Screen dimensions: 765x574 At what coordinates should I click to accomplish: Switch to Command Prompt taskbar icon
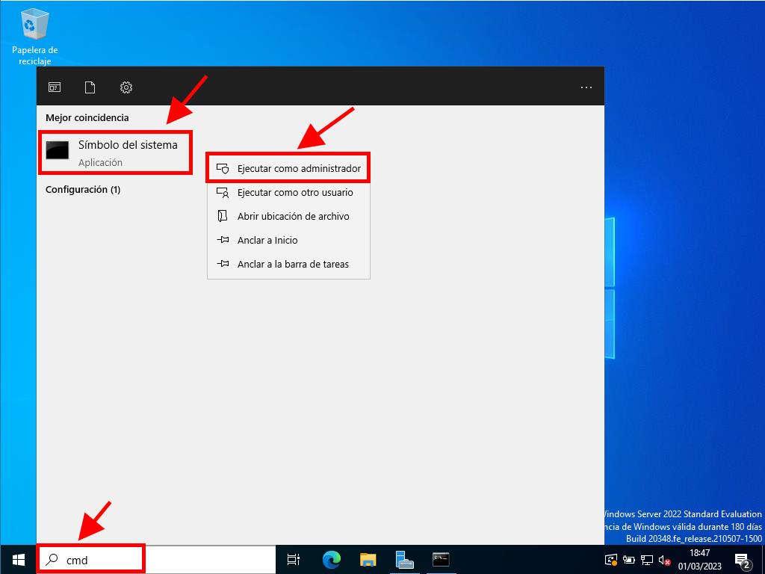click(441, 559)
